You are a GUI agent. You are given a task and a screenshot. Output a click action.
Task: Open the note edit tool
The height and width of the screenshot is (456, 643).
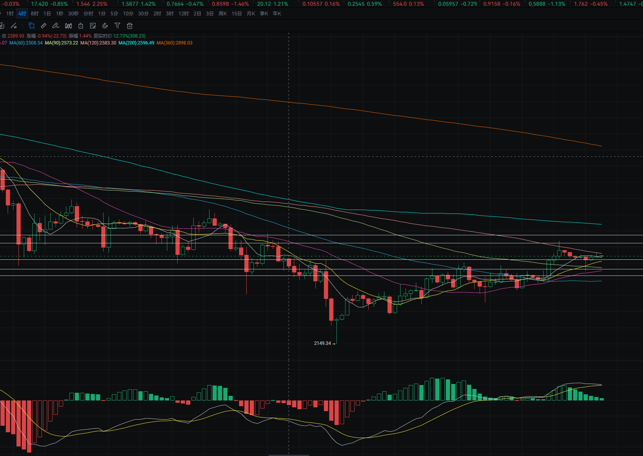(x=93, y=26)
